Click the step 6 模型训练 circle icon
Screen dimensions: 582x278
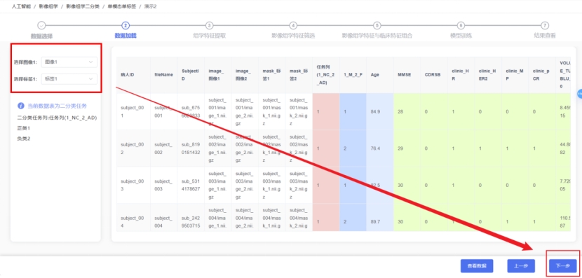(461, 26)
